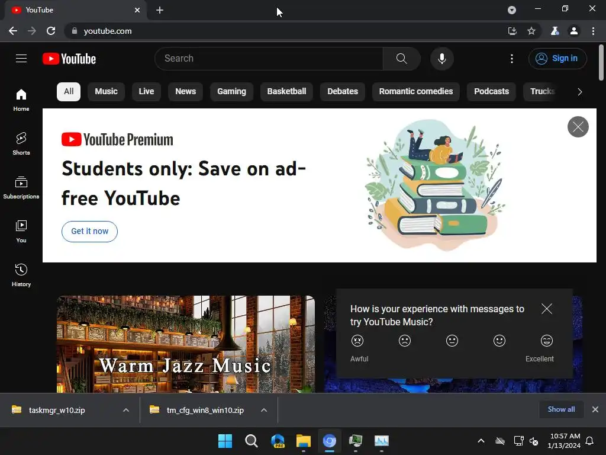Open the You library section

(x=21, y=232)
